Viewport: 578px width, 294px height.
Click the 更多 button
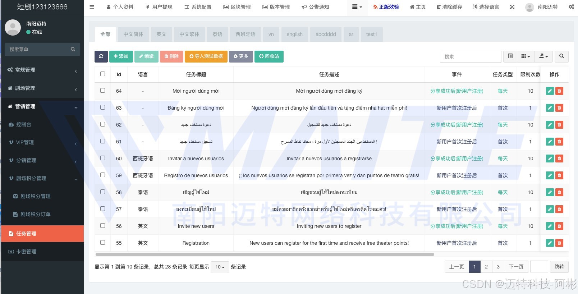click(241, 56)
